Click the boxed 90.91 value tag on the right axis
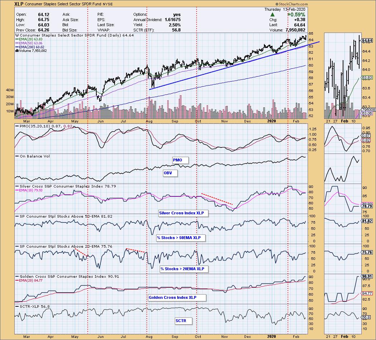 (x=367, y=277)
